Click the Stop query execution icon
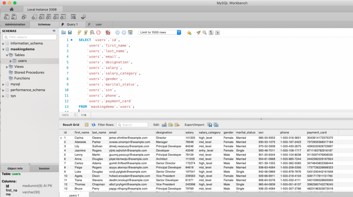 click(x=99, y=32)
